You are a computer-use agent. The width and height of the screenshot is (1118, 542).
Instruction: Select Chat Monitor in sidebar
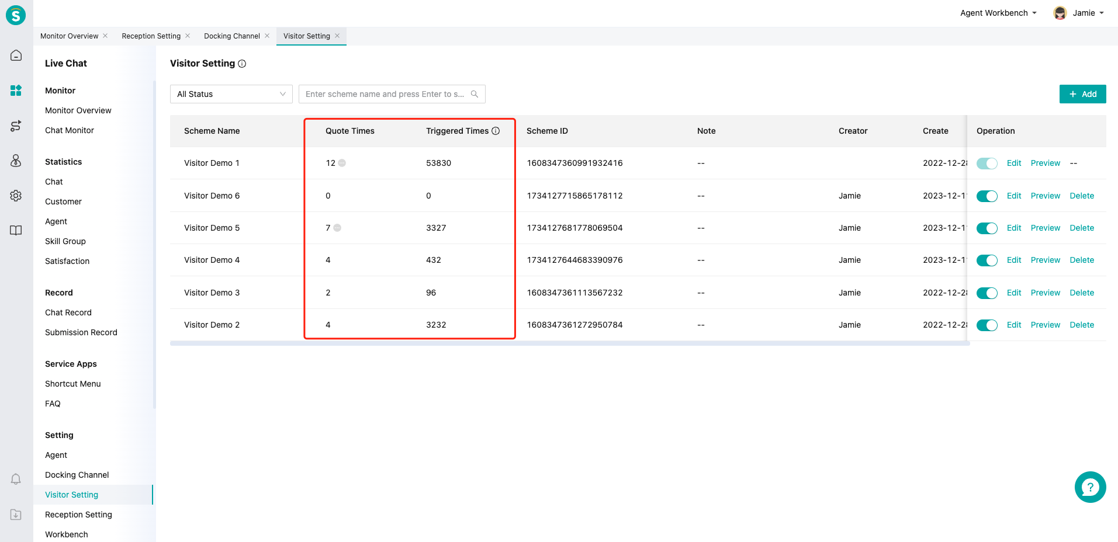(x=70, y=130)
